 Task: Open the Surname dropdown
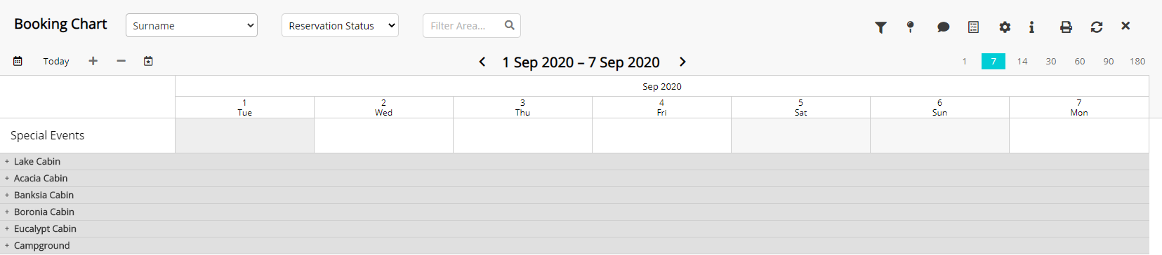192,25
